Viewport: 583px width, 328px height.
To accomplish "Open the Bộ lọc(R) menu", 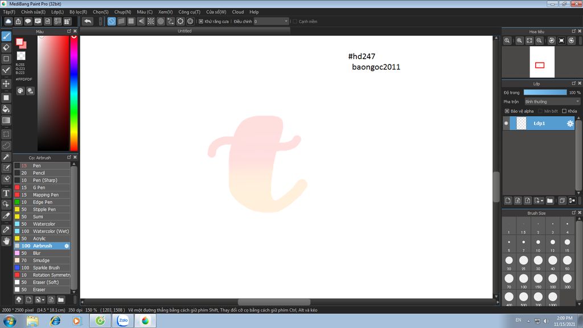I will tap(78, 12).
